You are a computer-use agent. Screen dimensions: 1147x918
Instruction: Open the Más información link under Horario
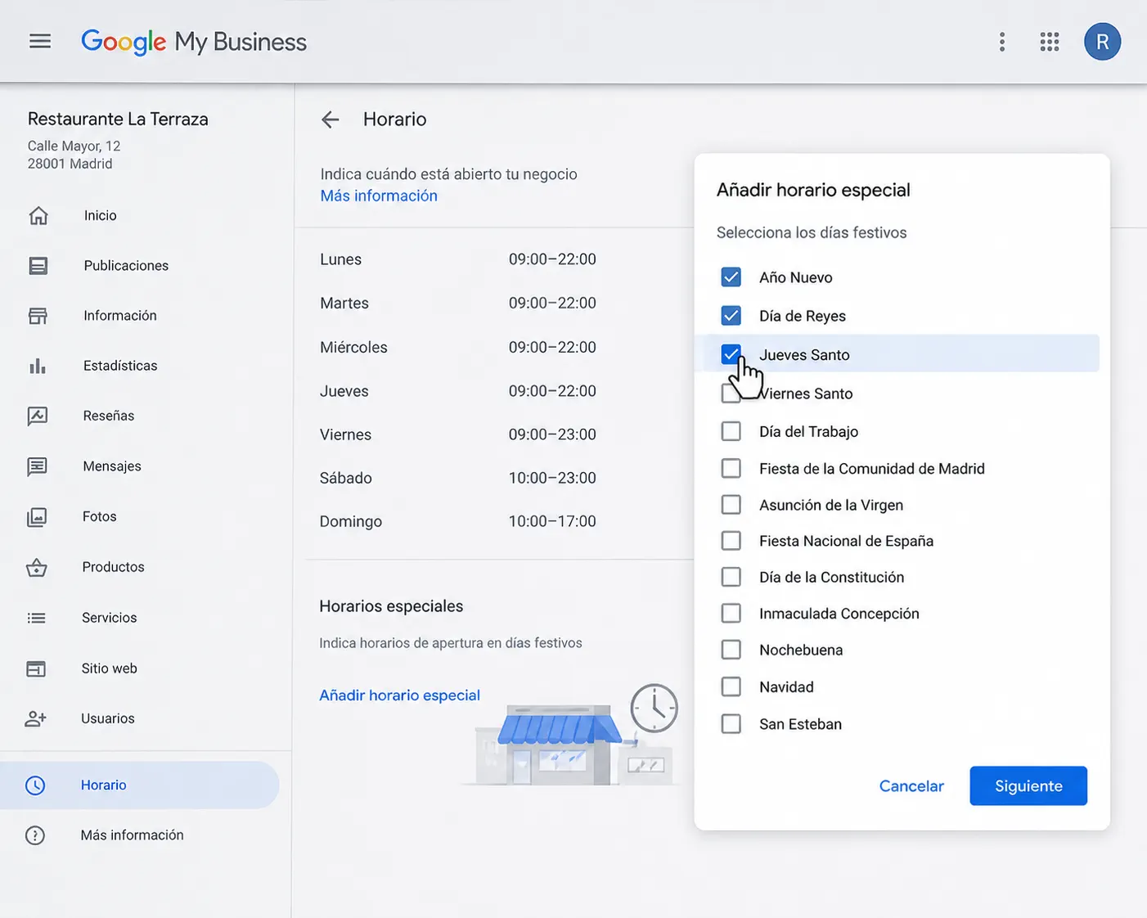click(x=379, y=196)
